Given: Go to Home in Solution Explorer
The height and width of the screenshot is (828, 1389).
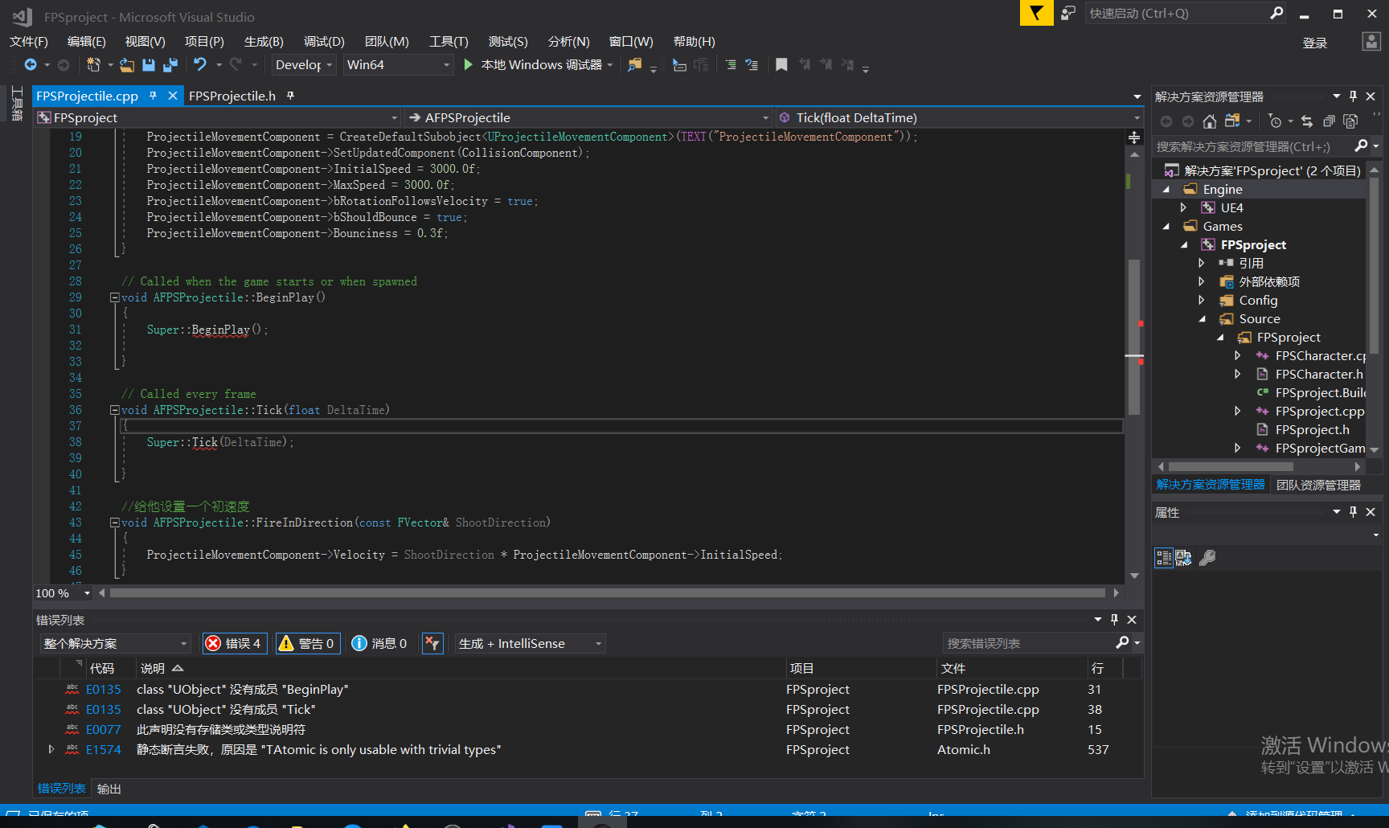Looking at the screenshot, I should pyautogui.click(x=1210, y=121).
